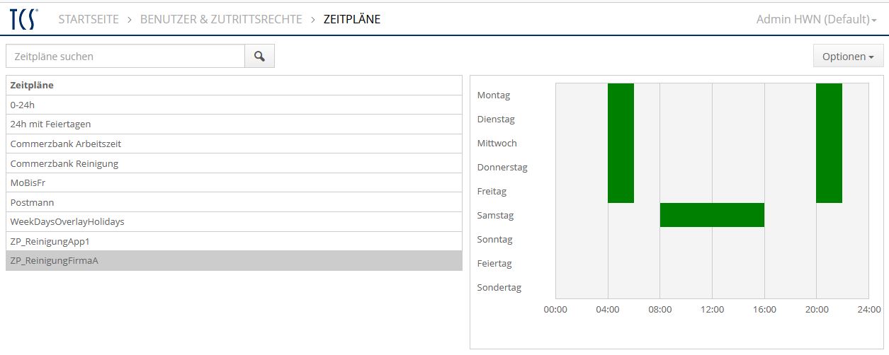Choose the Commerzbank Reinigung schedule
This screenshot has width=889, height=355.
coord(64,163)
